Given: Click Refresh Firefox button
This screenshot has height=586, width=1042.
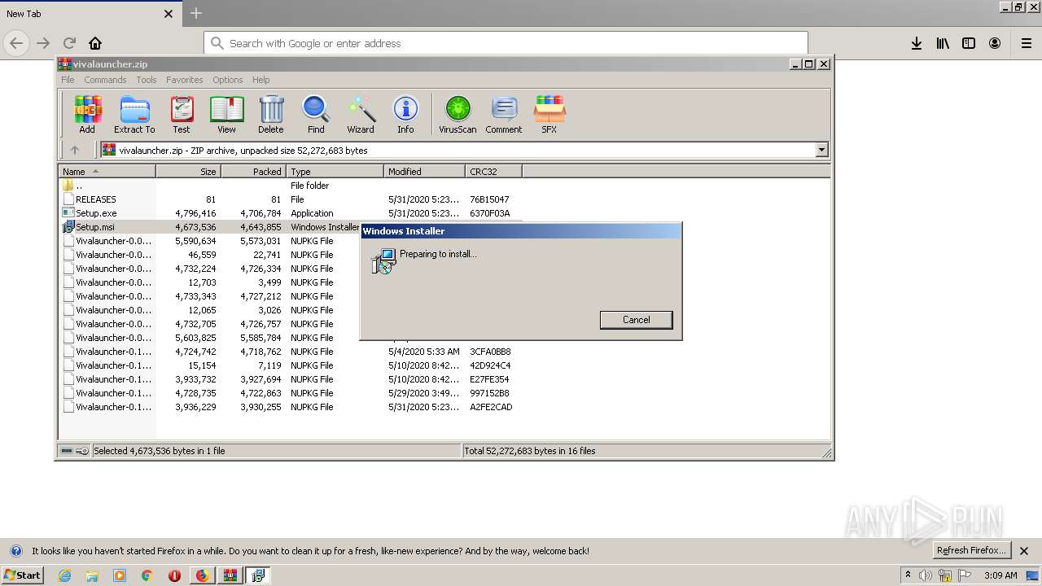Looking at the screenshot, I should [x=971, y=551].
